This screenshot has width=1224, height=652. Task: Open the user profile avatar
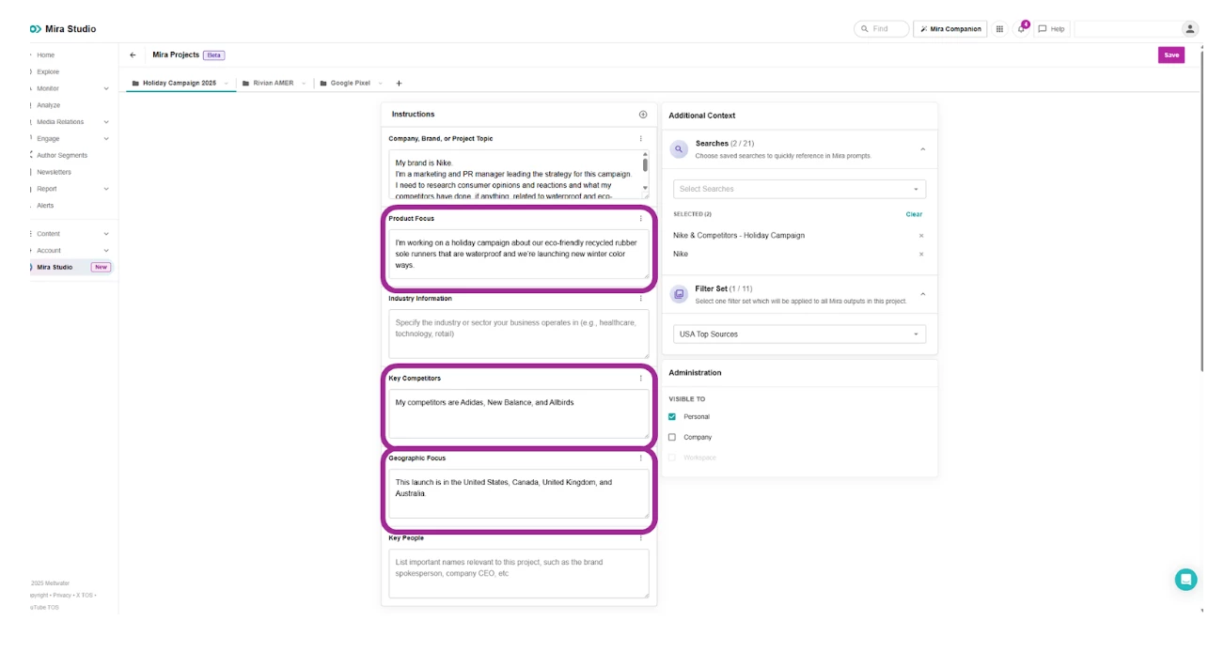tap(1190, 29)
